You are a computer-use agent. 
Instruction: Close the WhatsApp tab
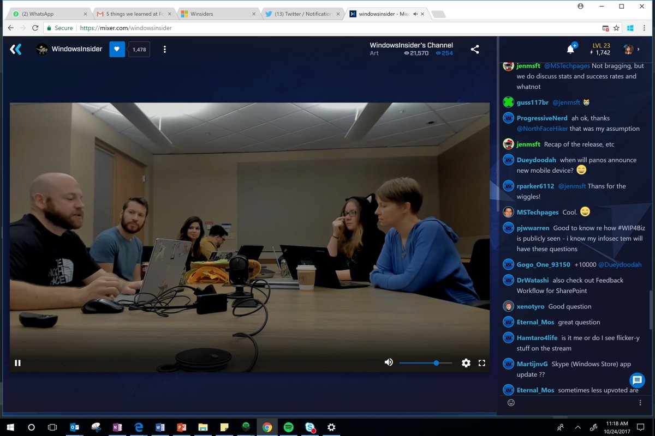[84, 14]
